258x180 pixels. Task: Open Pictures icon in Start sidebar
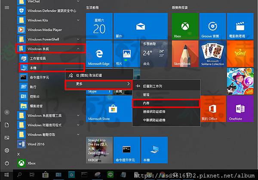pos(7,138)
